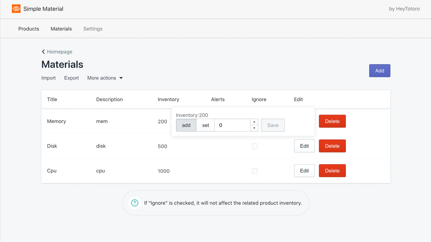431x242 pixels.
Task: Toggle the Ignore checkbox for Cpu
Action: 255,171
